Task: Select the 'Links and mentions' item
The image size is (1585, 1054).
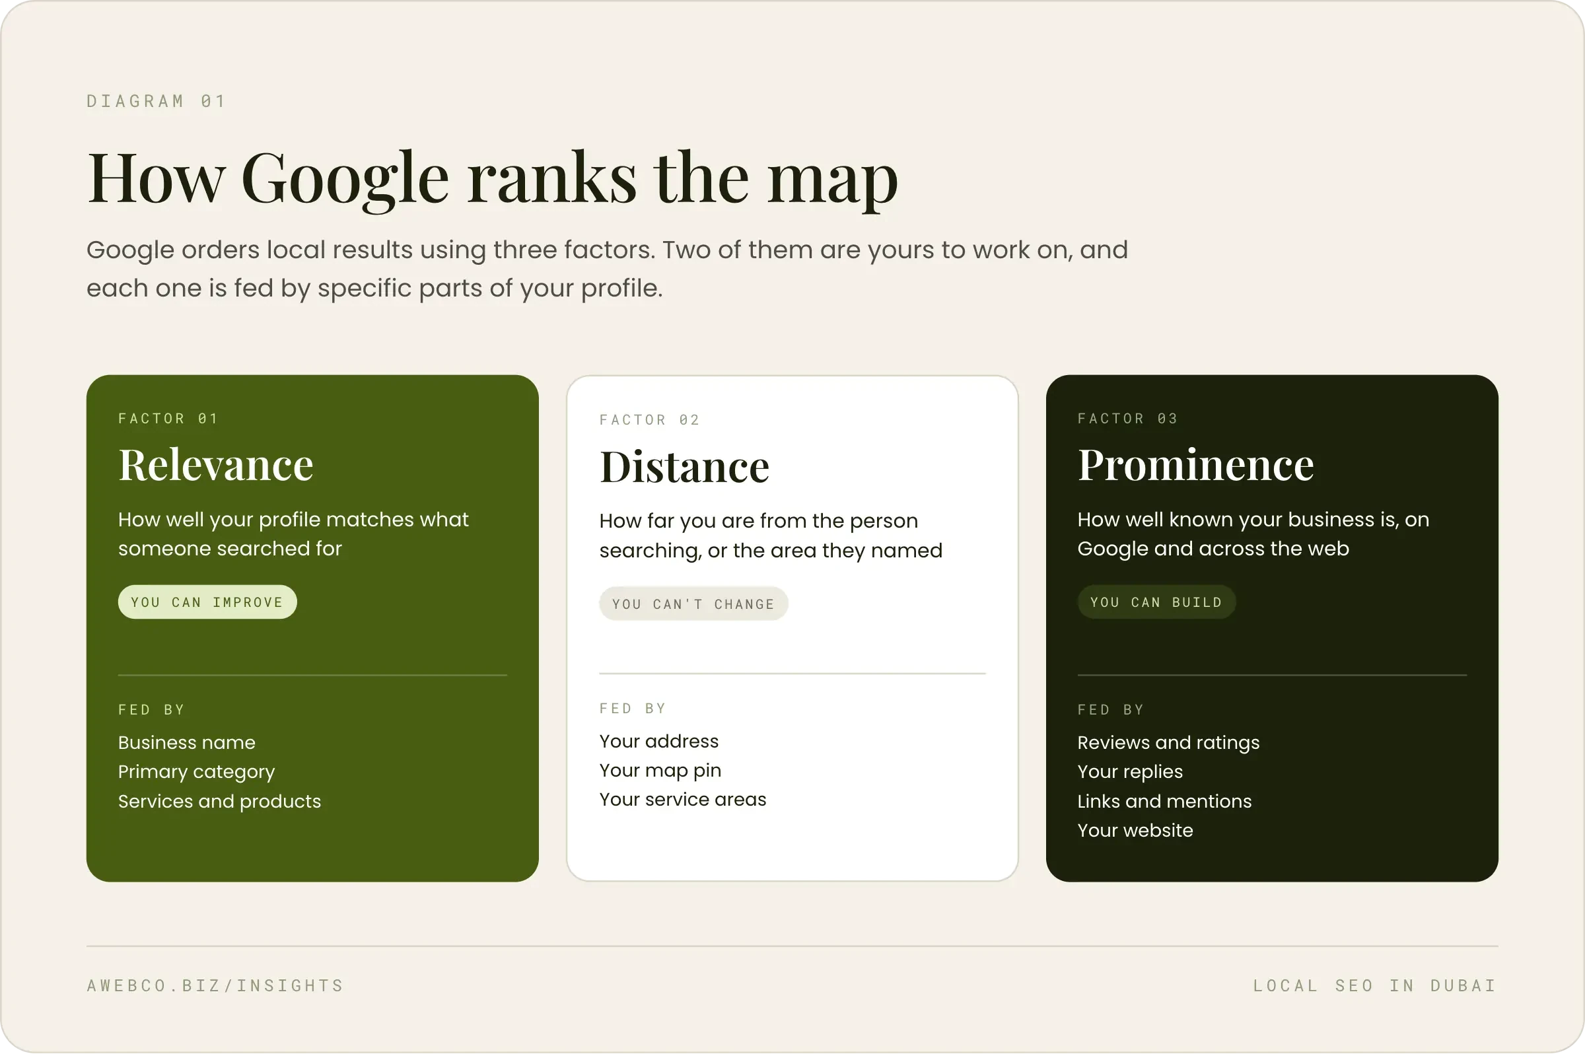Action: [x=1164, y=801]
